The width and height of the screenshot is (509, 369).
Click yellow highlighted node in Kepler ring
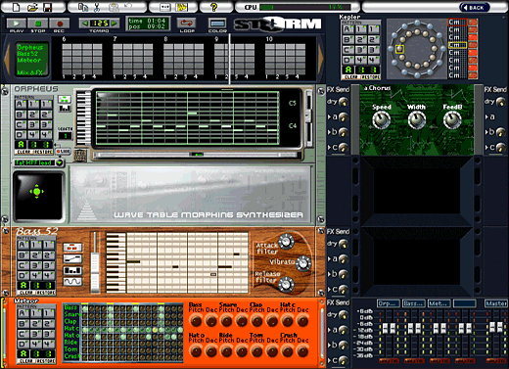(399, 49)
